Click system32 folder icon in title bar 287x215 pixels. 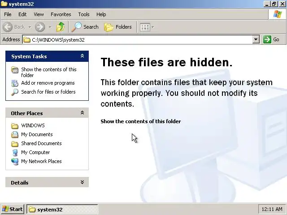[x=4, y=4]
